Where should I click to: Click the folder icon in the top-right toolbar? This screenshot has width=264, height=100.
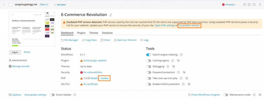(x=249, y=5)
